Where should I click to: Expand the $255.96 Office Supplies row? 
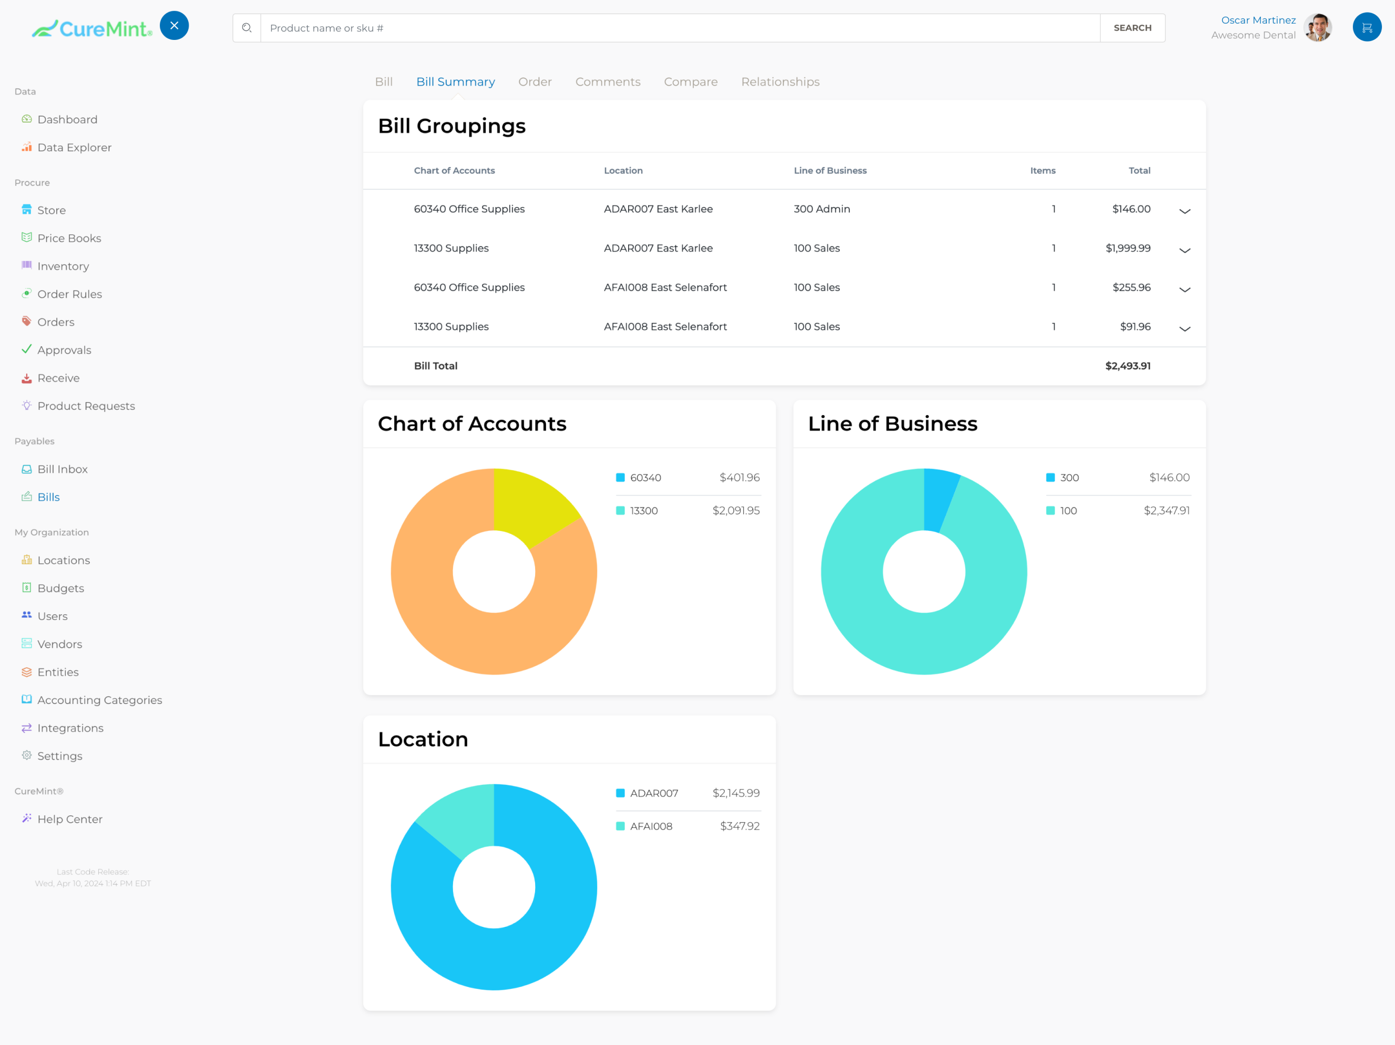(x=1184, y=289)
